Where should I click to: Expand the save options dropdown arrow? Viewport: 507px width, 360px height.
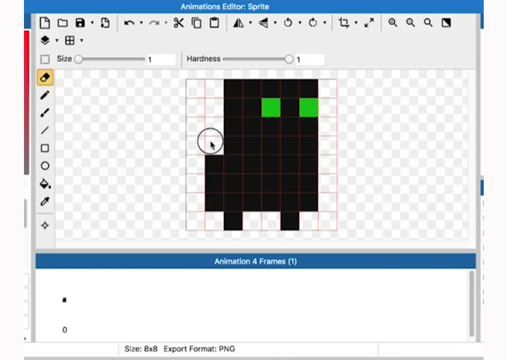92,23
